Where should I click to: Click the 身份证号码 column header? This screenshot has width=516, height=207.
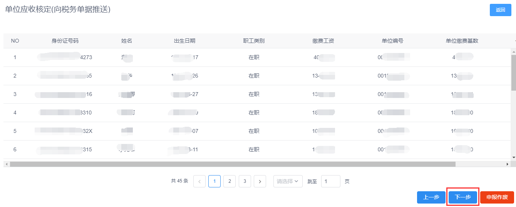[65, 41]
